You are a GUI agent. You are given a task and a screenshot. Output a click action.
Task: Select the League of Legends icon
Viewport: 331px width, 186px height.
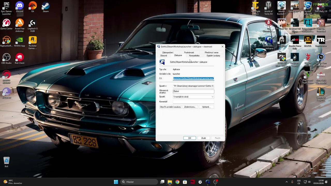click(x=321, y=95)
